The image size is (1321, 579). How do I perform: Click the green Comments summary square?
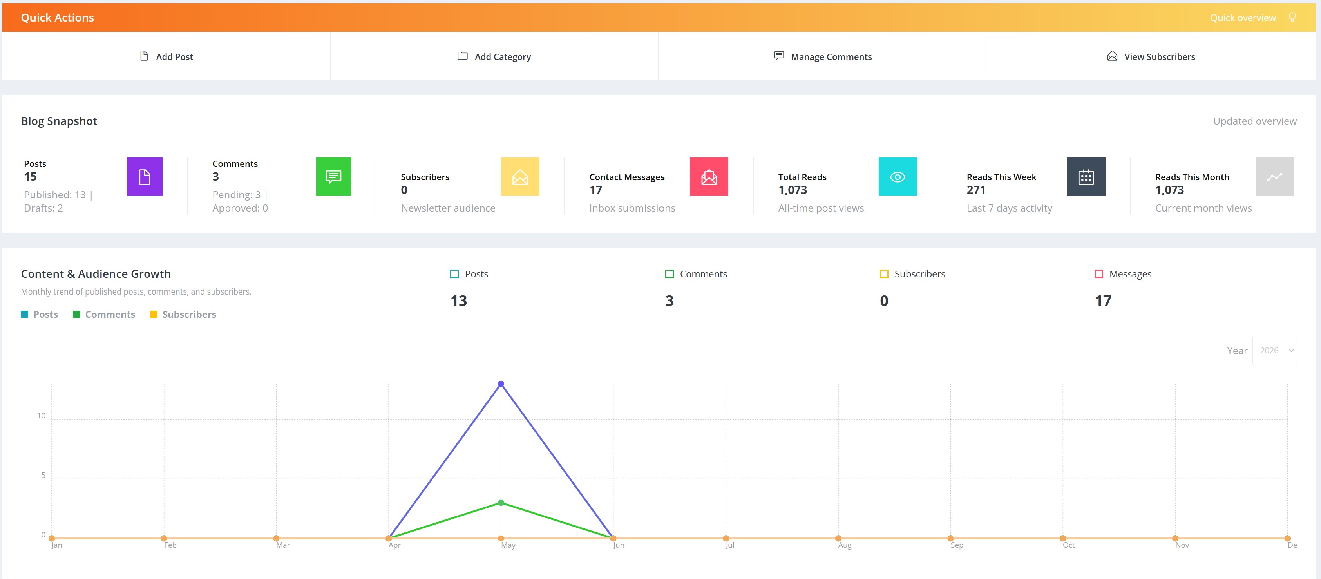(669, 274)
